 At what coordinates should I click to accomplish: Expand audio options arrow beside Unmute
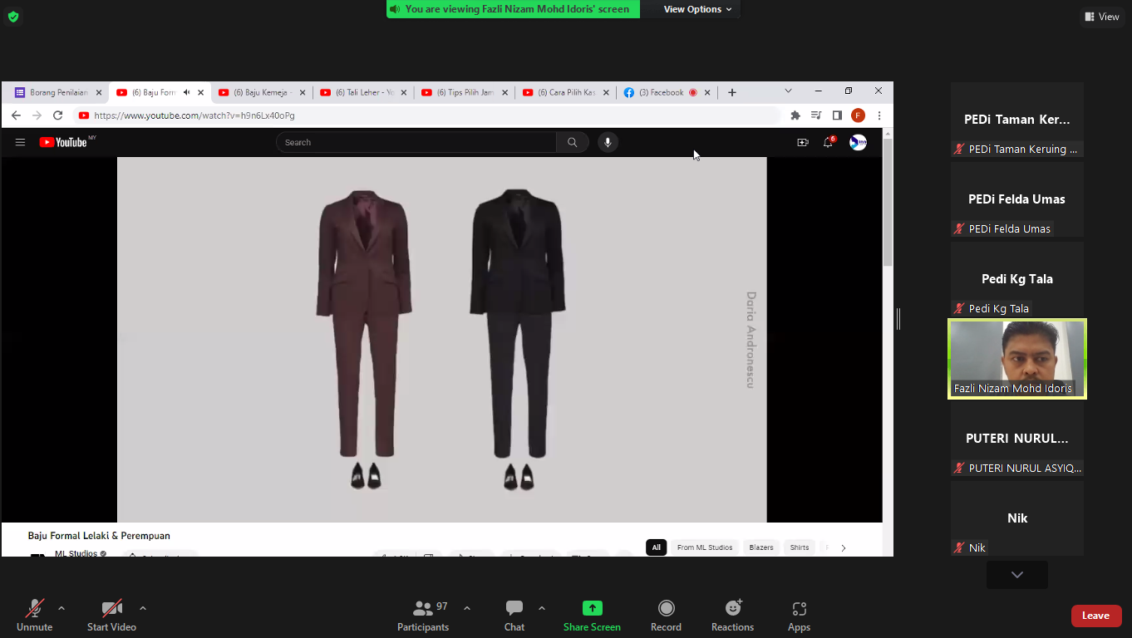[62, 608]
